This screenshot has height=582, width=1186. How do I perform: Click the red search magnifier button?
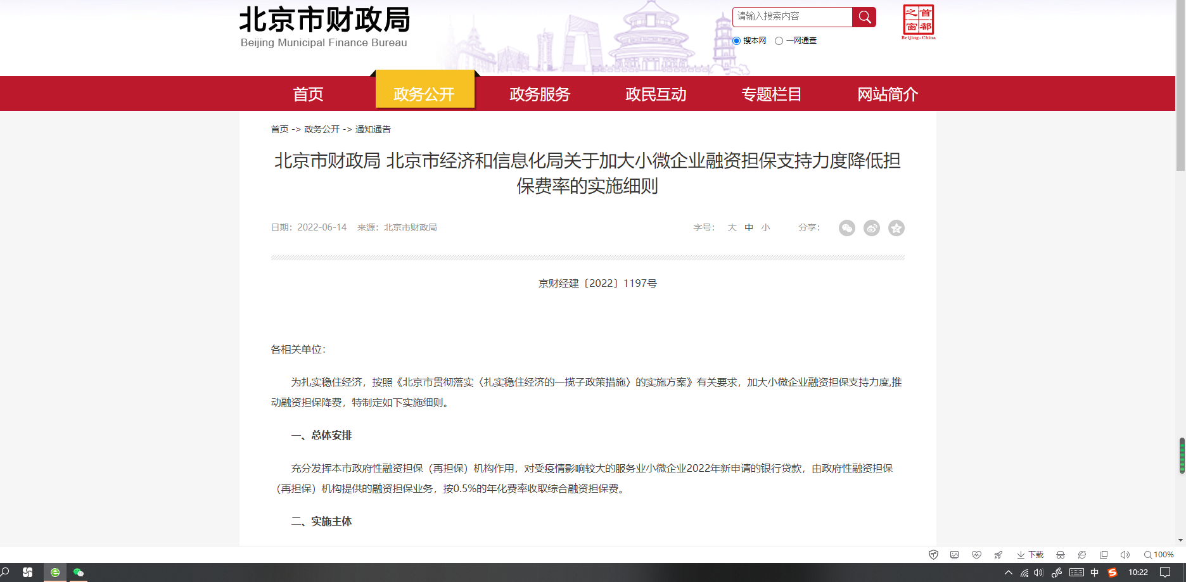tap(864, 17)
